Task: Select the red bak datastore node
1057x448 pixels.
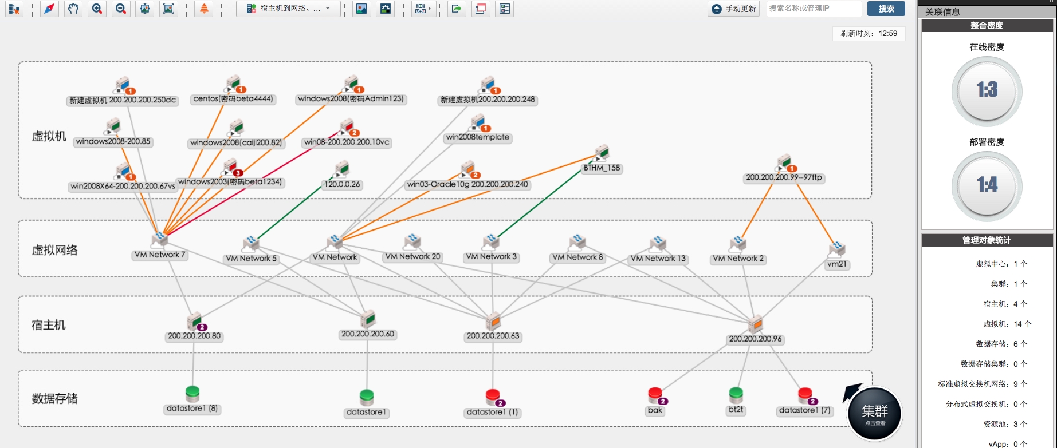Action: [655, 395]
